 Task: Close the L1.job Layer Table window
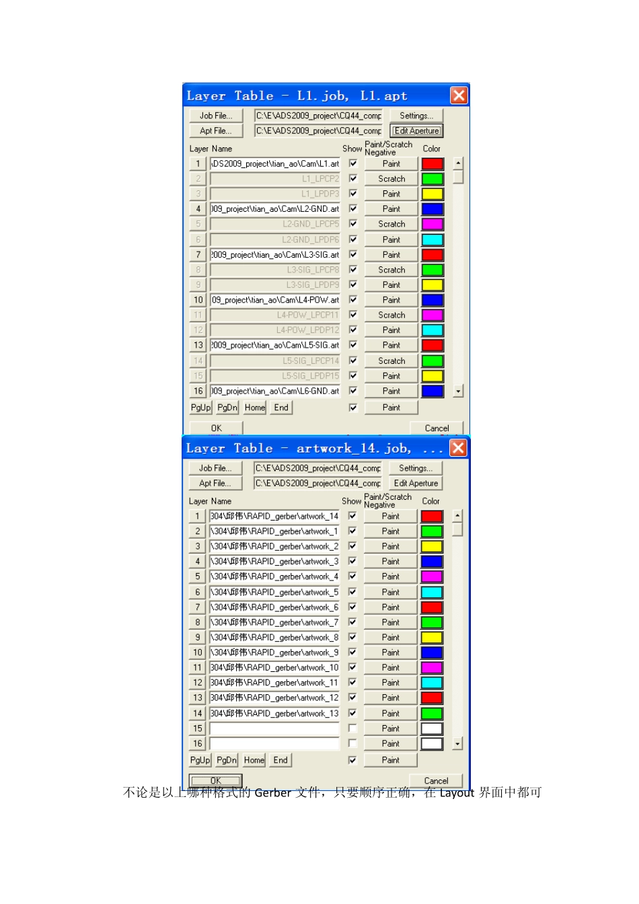[459, 96]
